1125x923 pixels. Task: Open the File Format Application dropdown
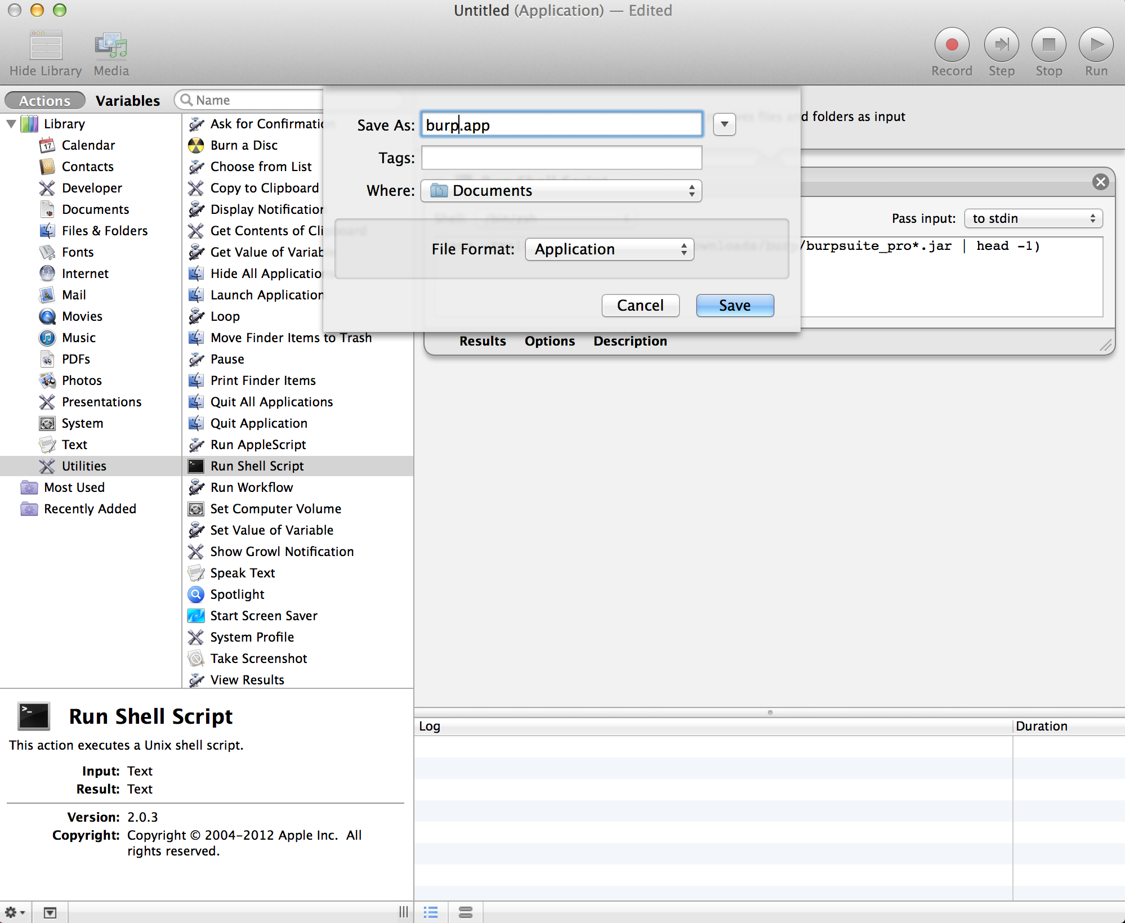(x=609, y=249)
